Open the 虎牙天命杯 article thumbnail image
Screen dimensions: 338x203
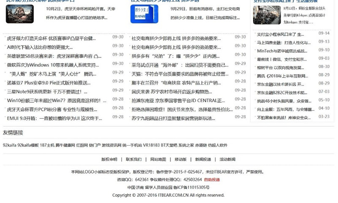tap(19, 14)
